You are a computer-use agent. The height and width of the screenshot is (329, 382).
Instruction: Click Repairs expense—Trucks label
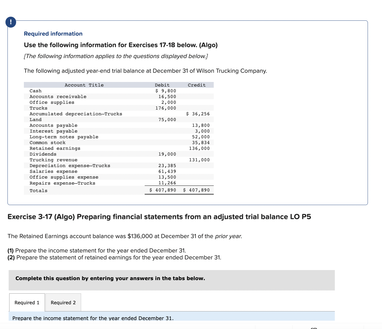62,183
